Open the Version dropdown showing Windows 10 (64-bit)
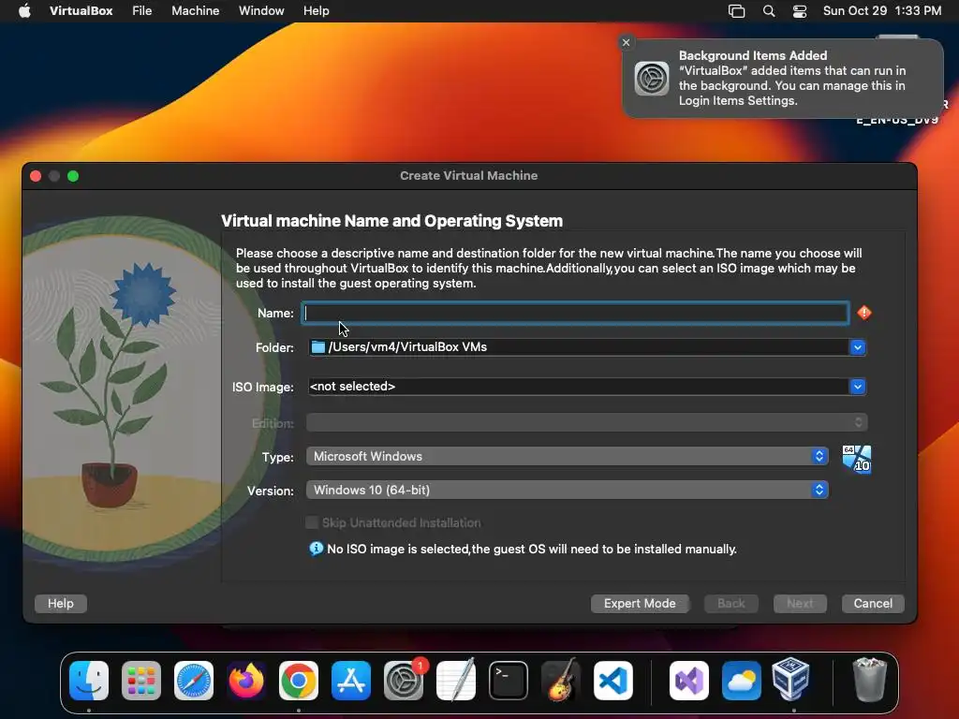Screen dimensions: 959x719 click(x=567, y=490)
